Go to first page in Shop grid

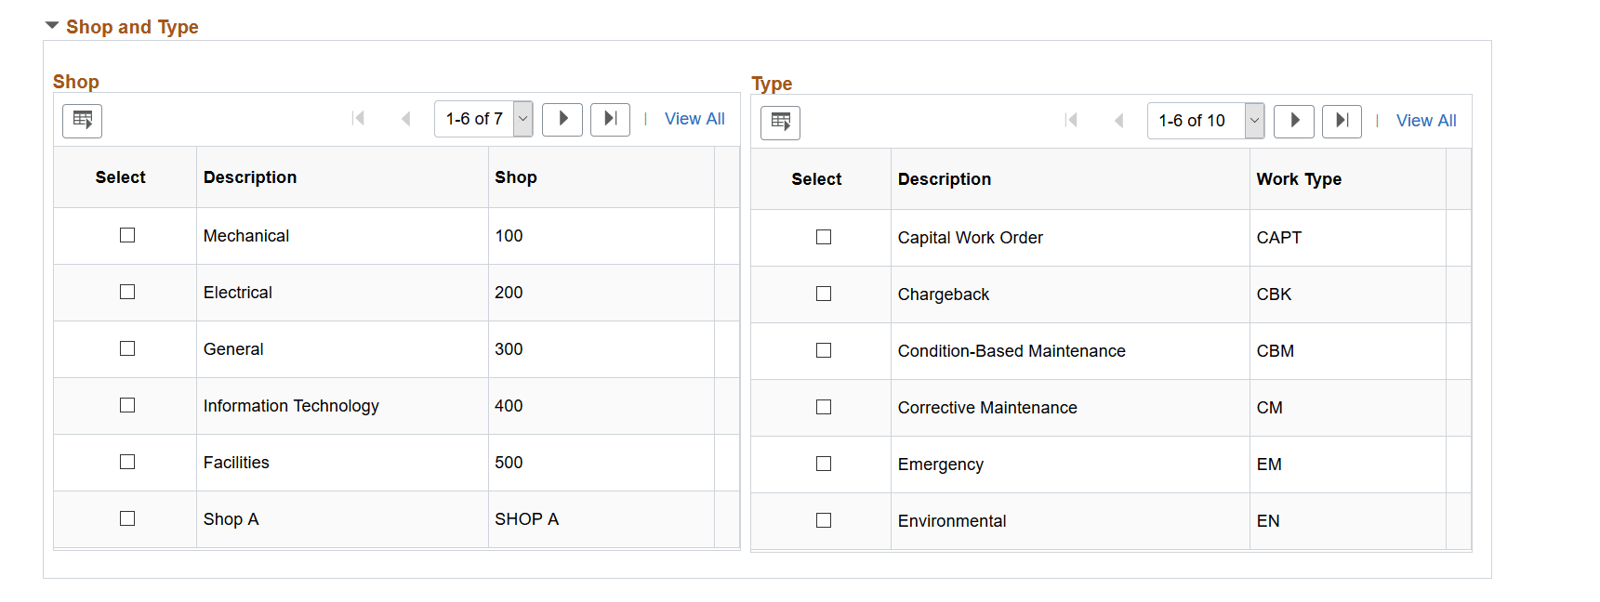(358, 119)
